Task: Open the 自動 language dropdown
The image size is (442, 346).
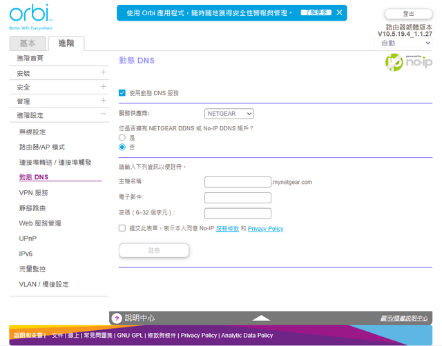Action: click(x=403, y=43)
